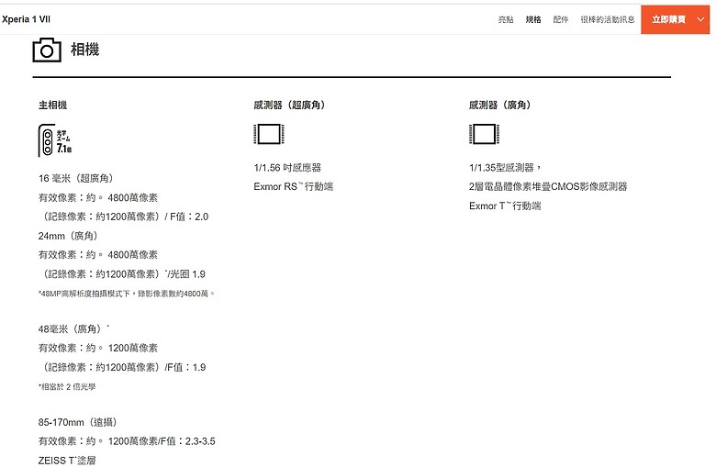Click the wide-angle sensor chip icon
Screen dimensions: 716x467
[484, 134]
